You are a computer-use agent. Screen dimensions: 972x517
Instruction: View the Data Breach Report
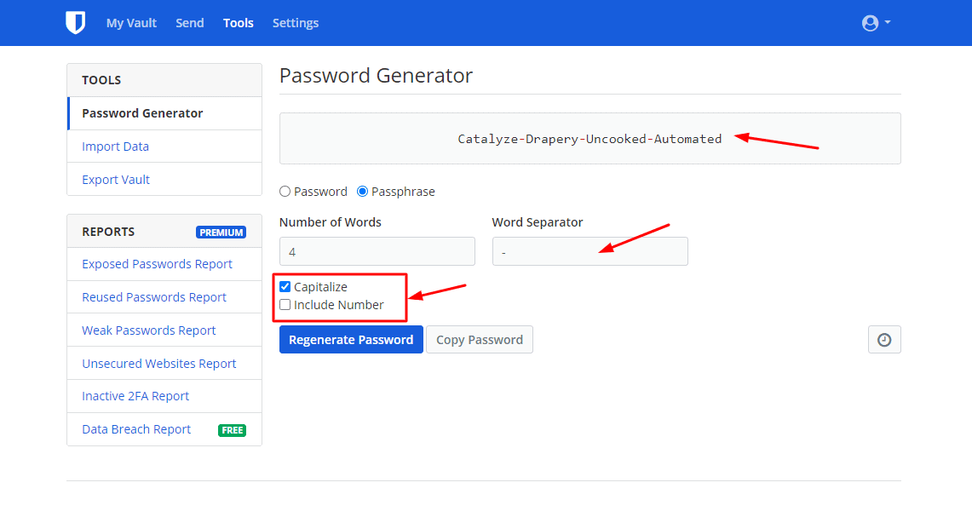tap(136, 429)
